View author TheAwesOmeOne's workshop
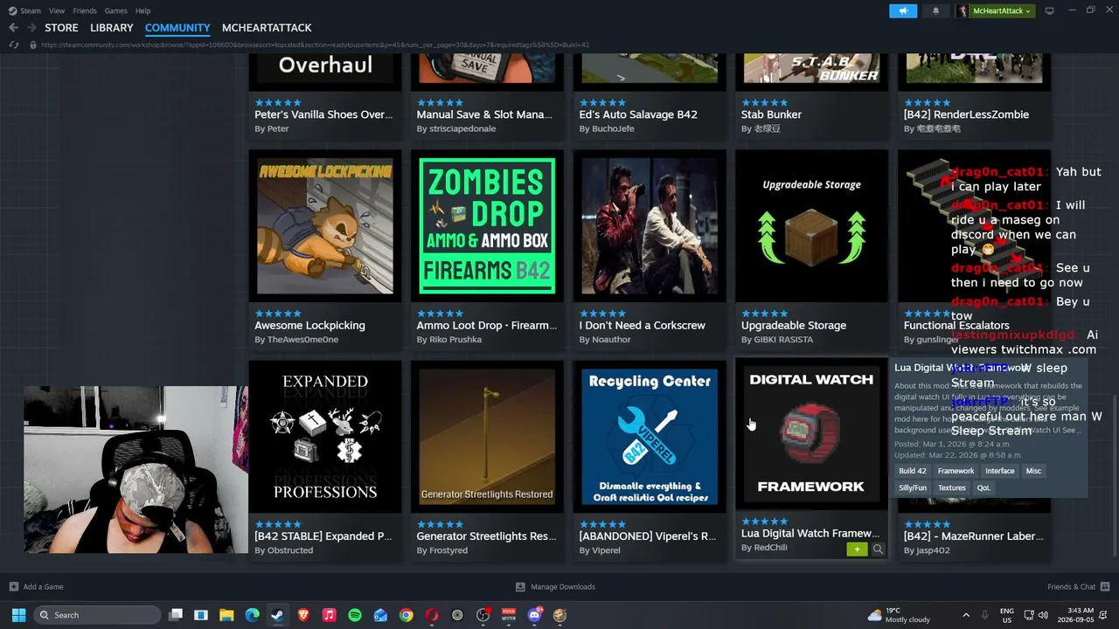Viewport: 1119px width, 629px height. pyautogui.click(x=302, y=339)
